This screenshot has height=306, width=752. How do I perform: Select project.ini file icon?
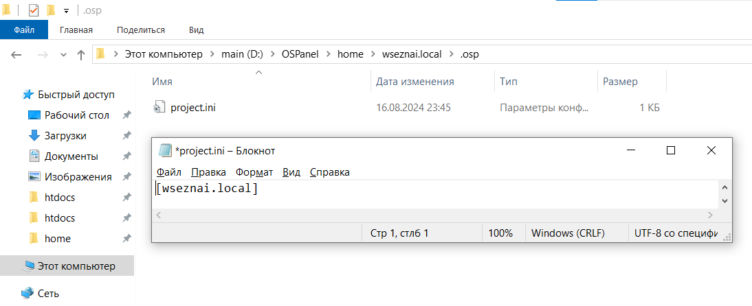(x=159, y=108)
